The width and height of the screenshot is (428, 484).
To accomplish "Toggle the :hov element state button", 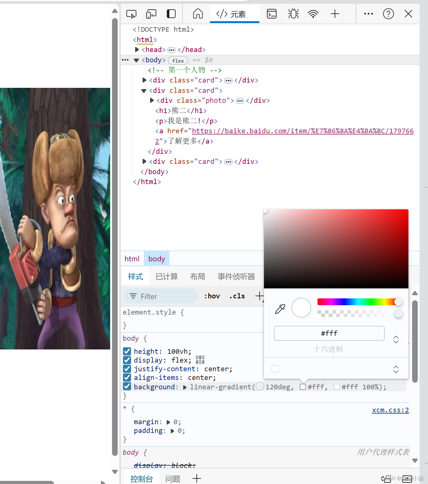I will 212,296.
